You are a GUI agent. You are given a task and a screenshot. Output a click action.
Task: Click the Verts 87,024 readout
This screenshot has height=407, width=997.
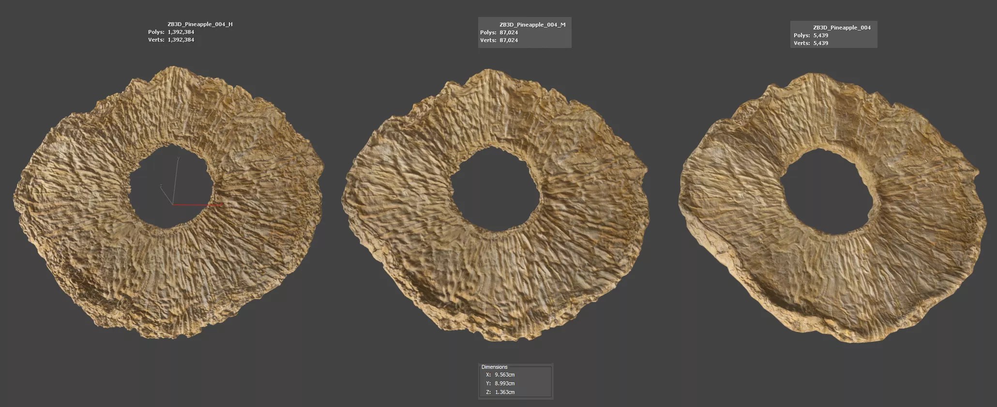click(x=509, y=40)
